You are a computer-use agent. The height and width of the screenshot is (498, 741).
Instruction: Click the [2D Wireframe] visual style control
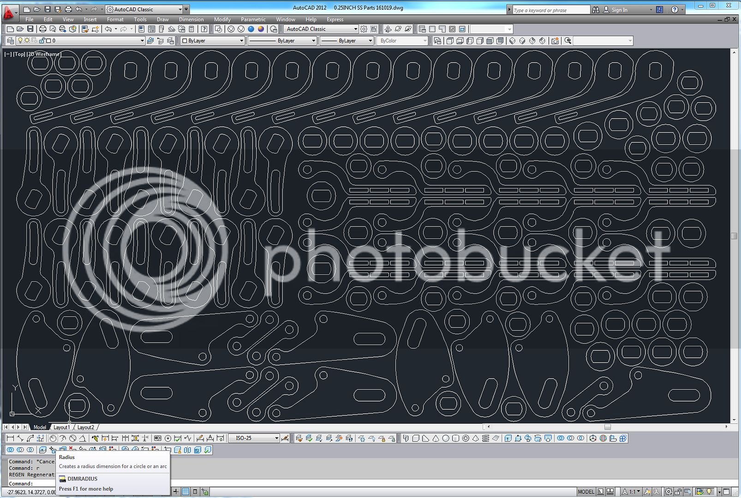[44, 54]
